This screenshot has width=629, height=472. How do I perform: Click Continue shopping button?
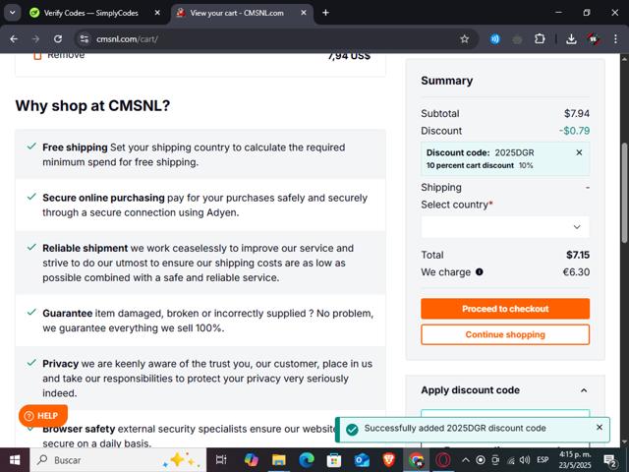click(x=505, y=334)
